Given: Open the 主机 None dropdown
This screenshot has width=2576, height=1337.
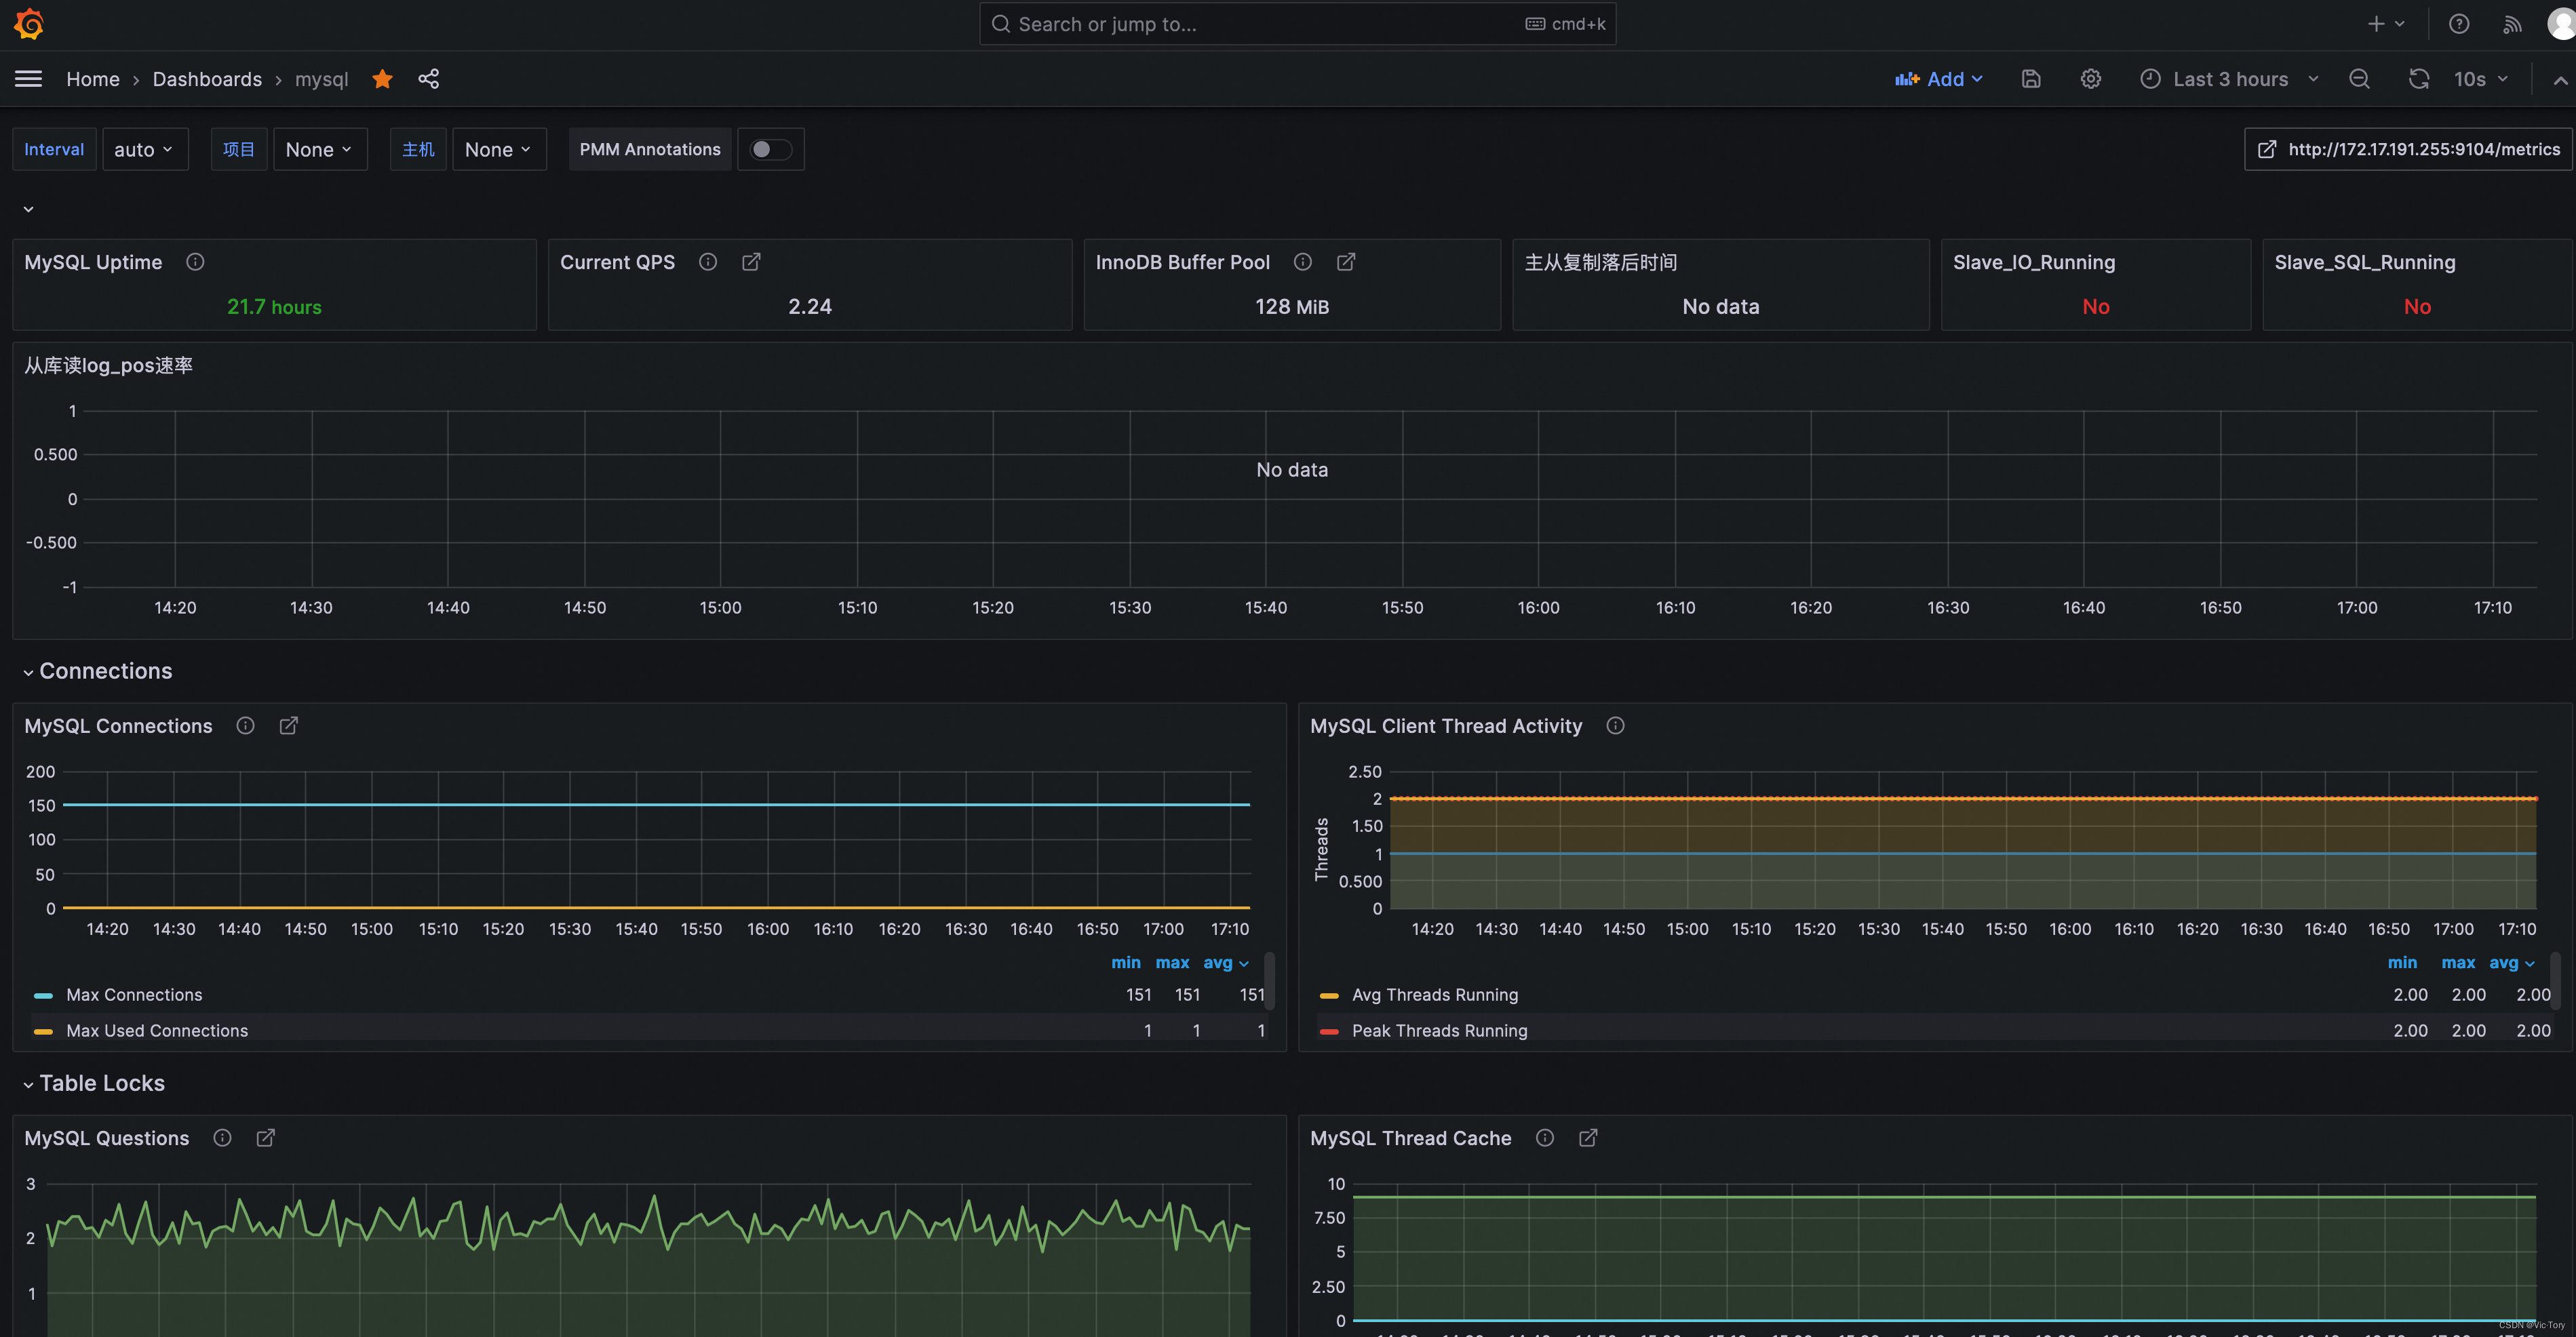Looking at the screenshot, I should 499,149.
